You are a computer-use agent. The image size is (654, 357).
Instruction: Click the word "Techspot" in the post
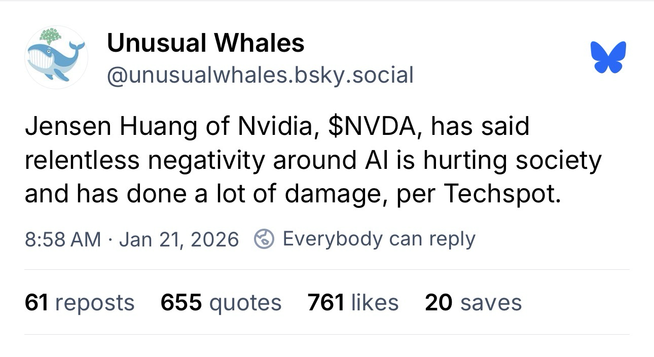pos(502,194)
